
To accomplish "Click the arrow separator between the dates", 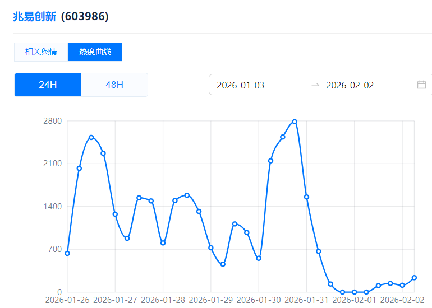I will [315, 85].
